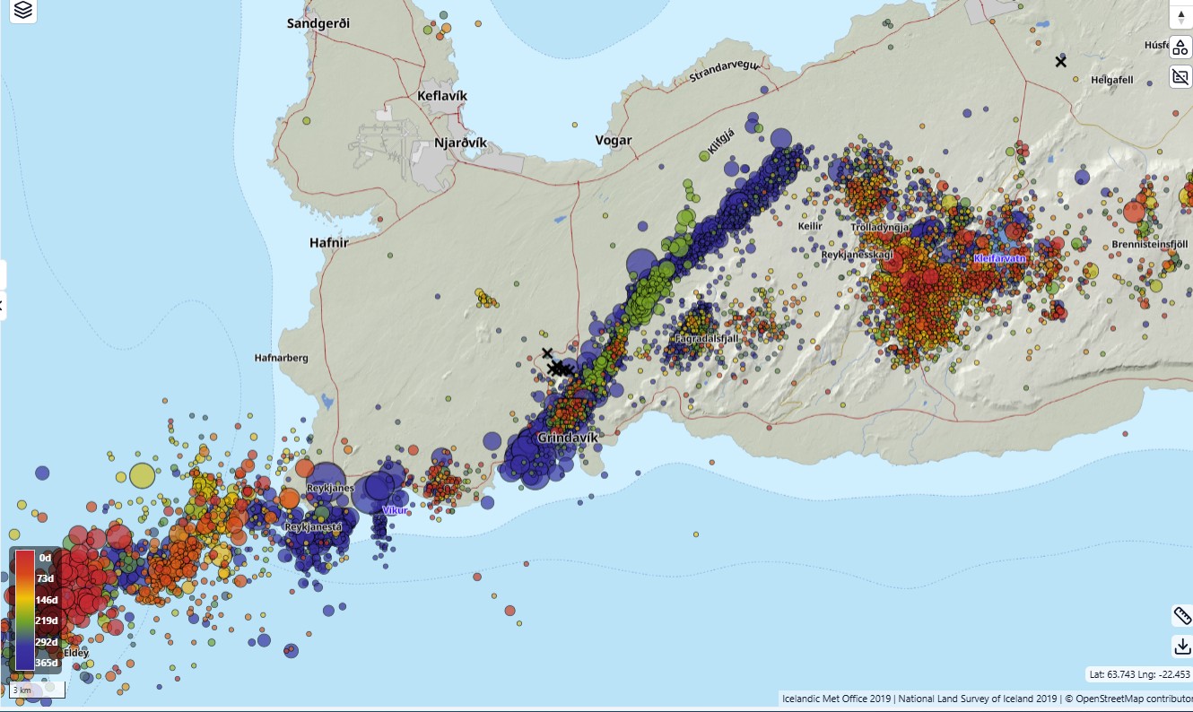This screenshot has height=712, width=1193.
Task: Click the Vogar town label
Action: [614, 140]
